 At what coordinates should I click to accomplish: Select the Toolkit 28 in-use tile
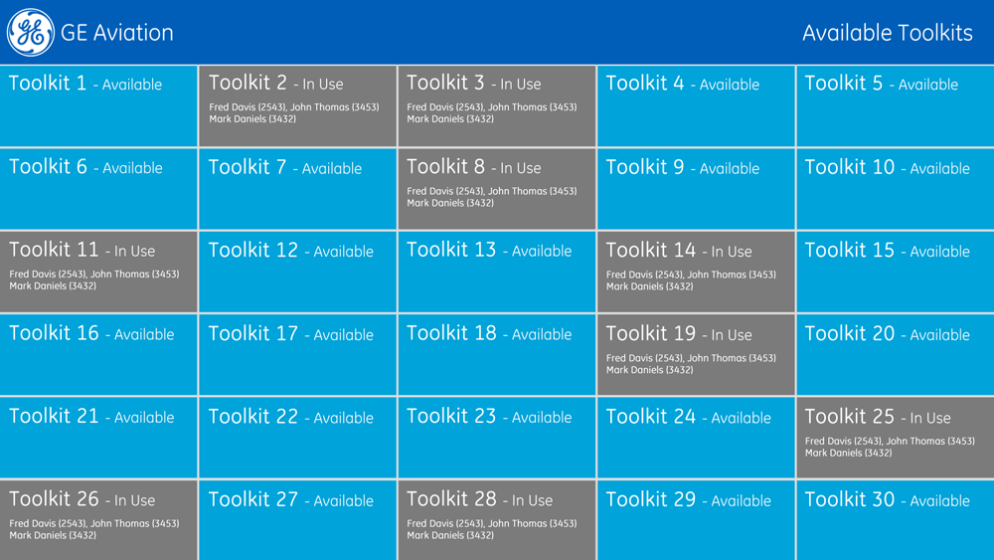coord(497,520)
